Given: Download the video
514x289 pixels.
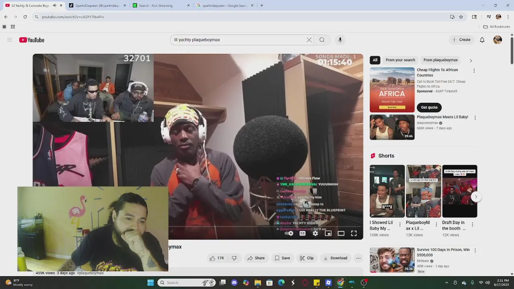Looking at the screenshot, I should click(x=335, y=258).
